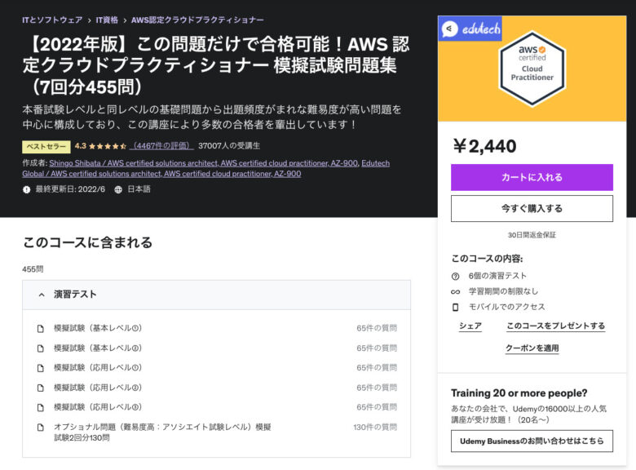636x470 pixels.
Task: Click the file icon of 模擬試験（基本レベル②）
Action: (40, 348)
